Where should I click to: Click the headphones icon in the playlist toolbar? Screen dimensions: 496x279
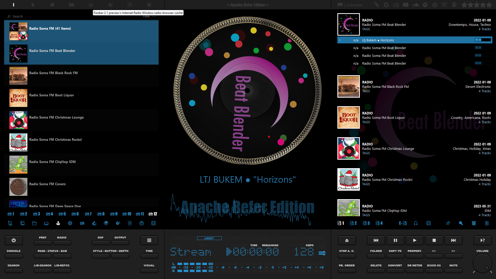416,223
